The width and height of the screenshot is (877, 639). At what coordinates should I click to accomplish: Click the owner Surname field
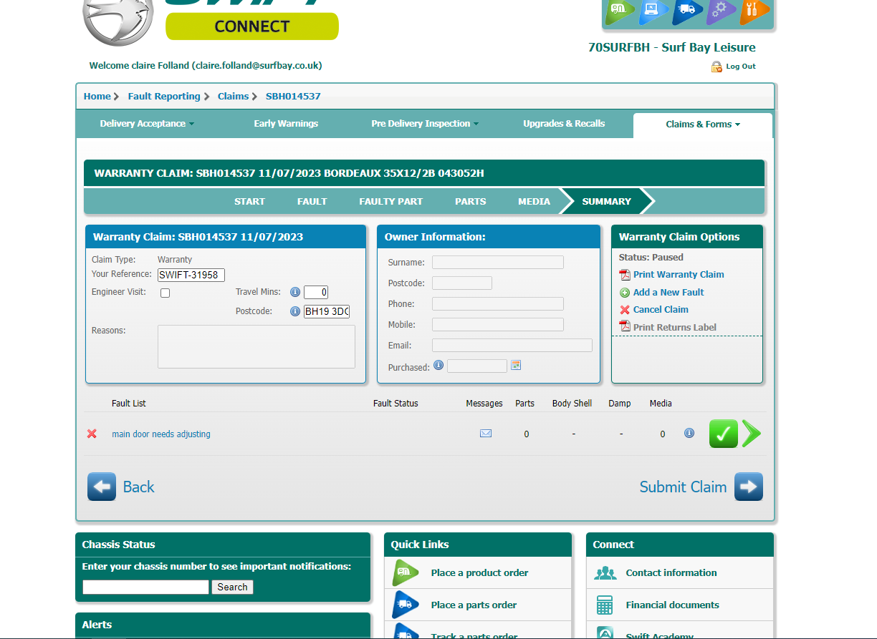point(498,263)
